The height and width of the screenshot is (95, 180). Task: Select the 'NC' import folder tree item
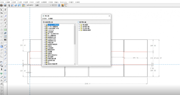coord(53,26)
